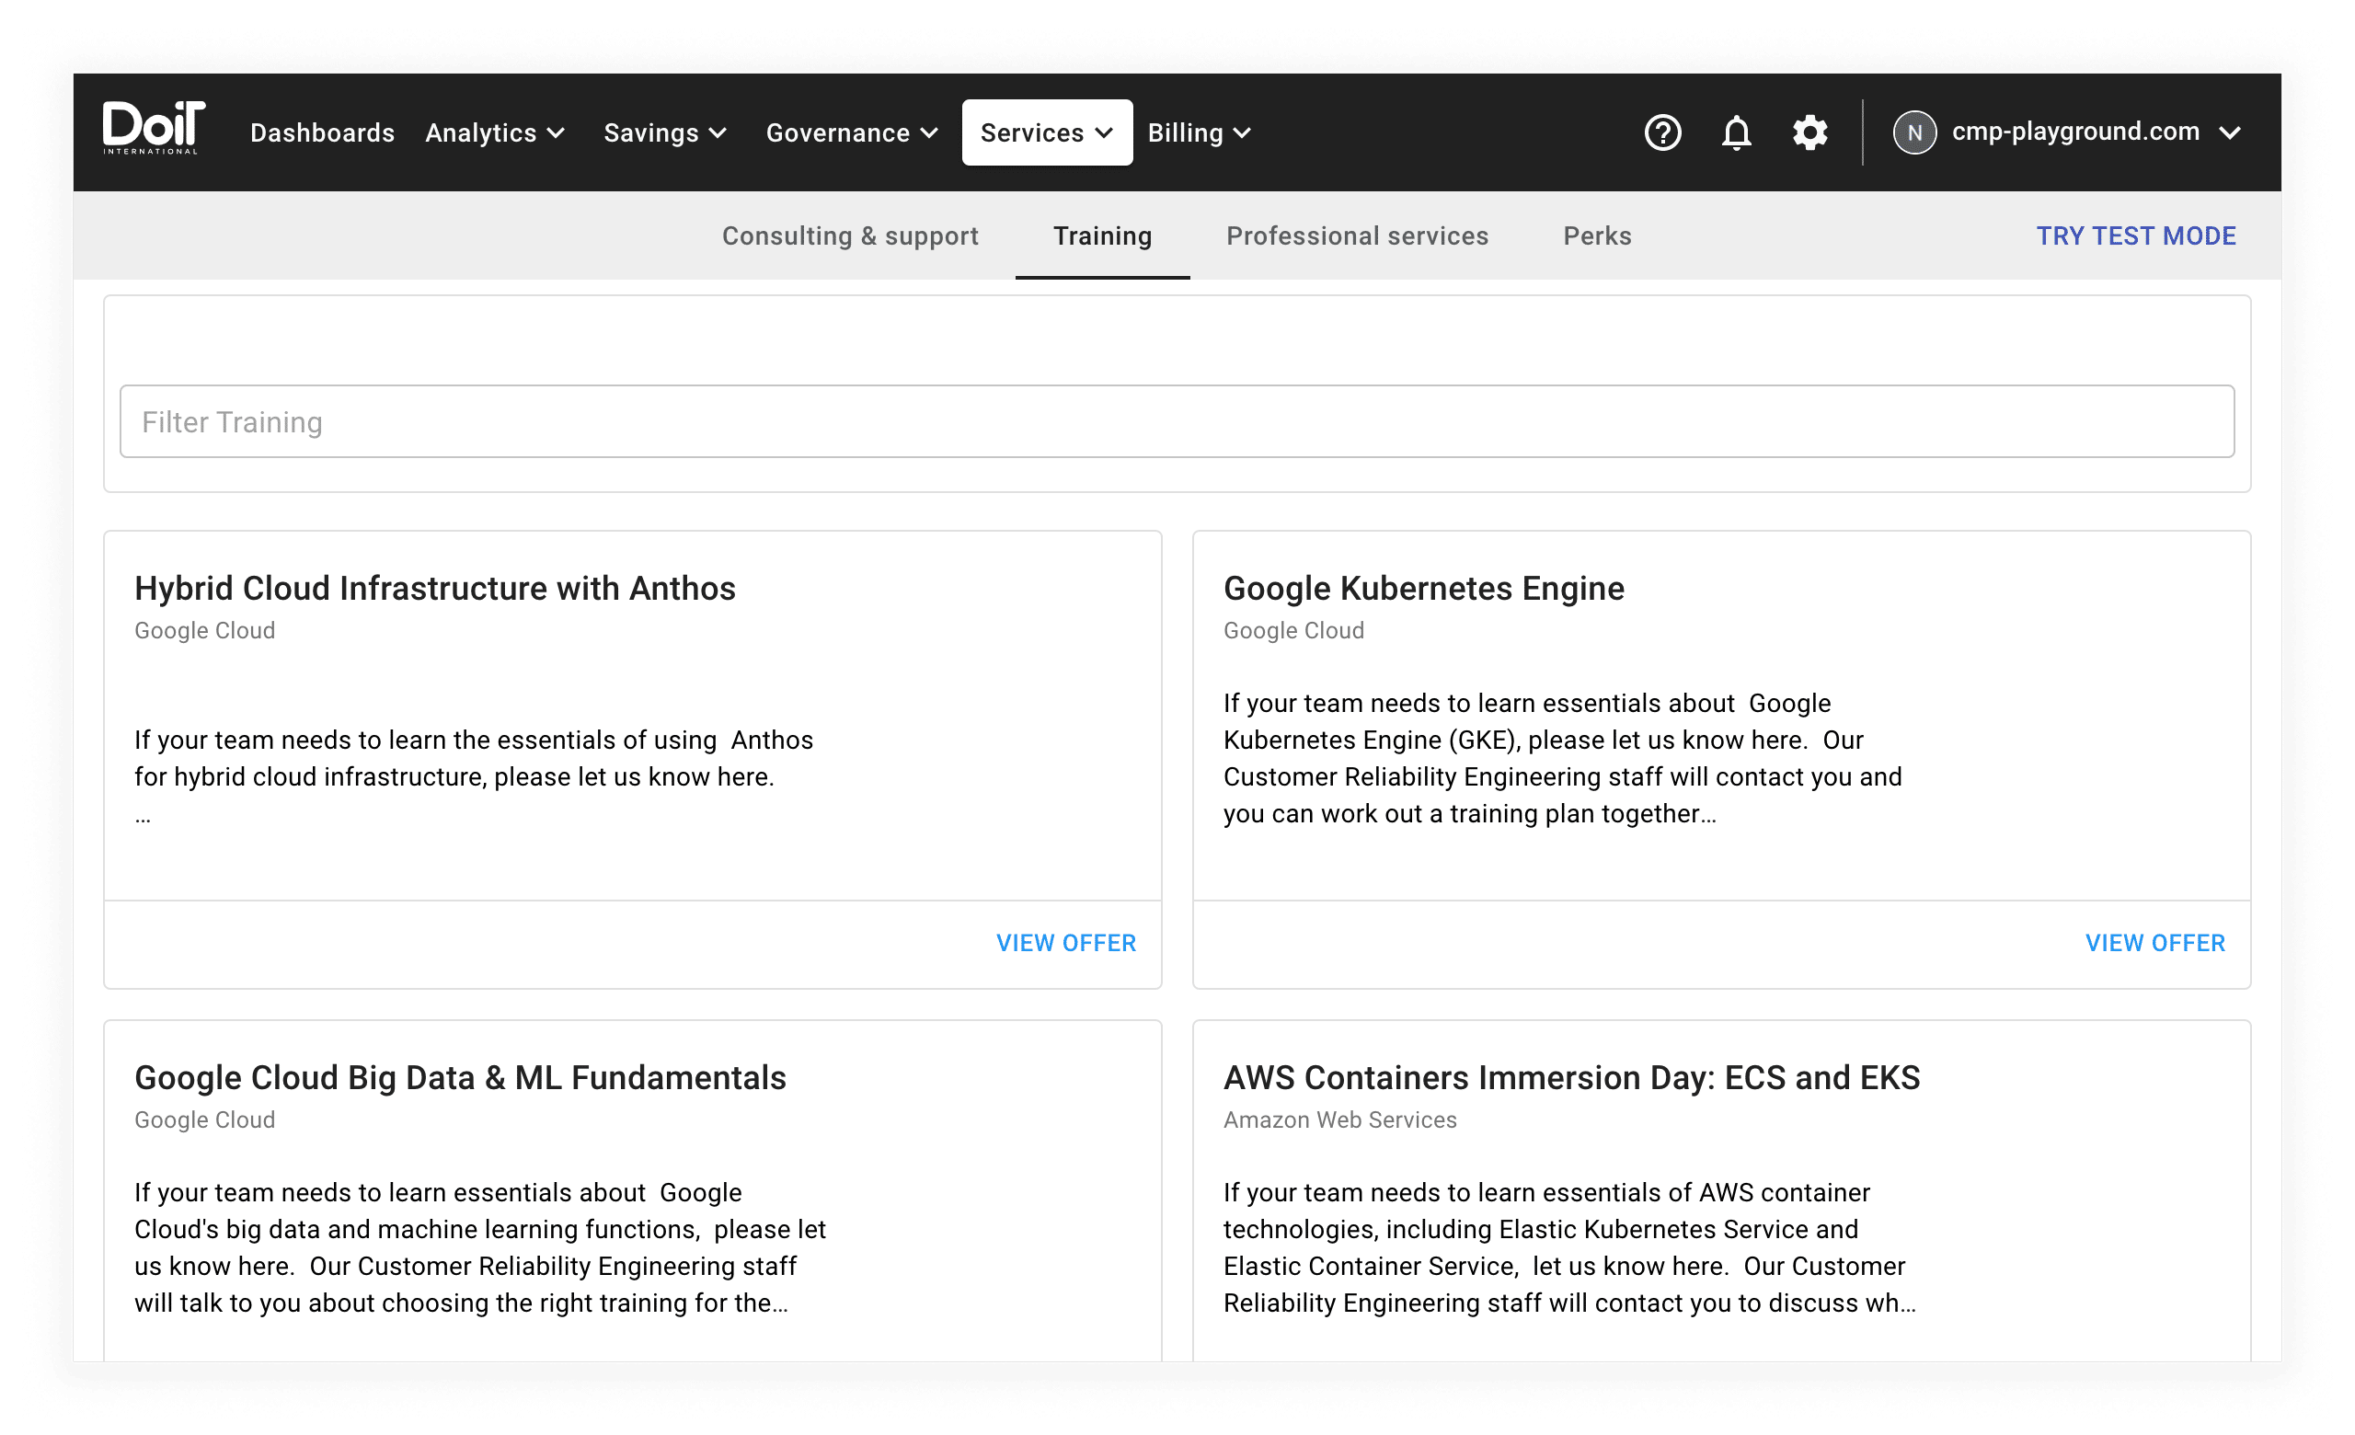Click the DoiT International logo

[x=153, y=128]
